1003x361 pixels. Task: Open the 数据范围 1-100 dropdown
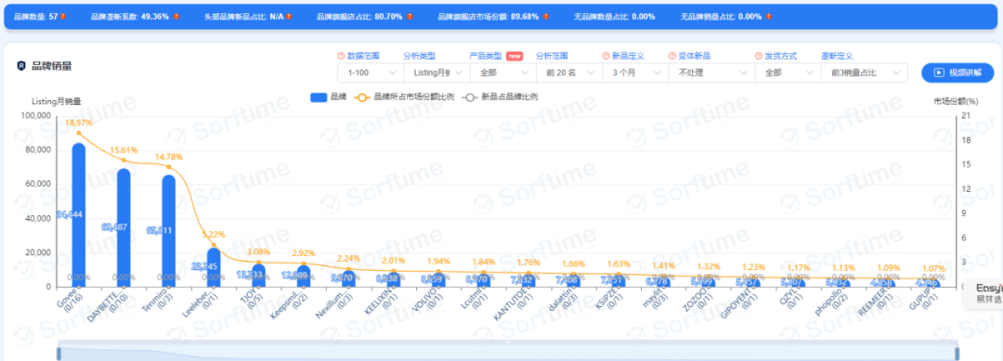coord(371,72)
